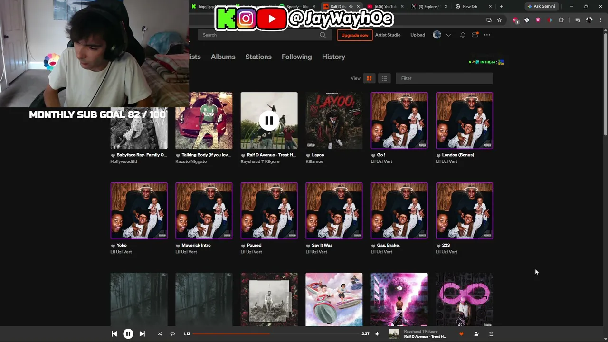Like the Say It Was track
The height and width of the screenshot is (342, 608).
click(308, 246)
